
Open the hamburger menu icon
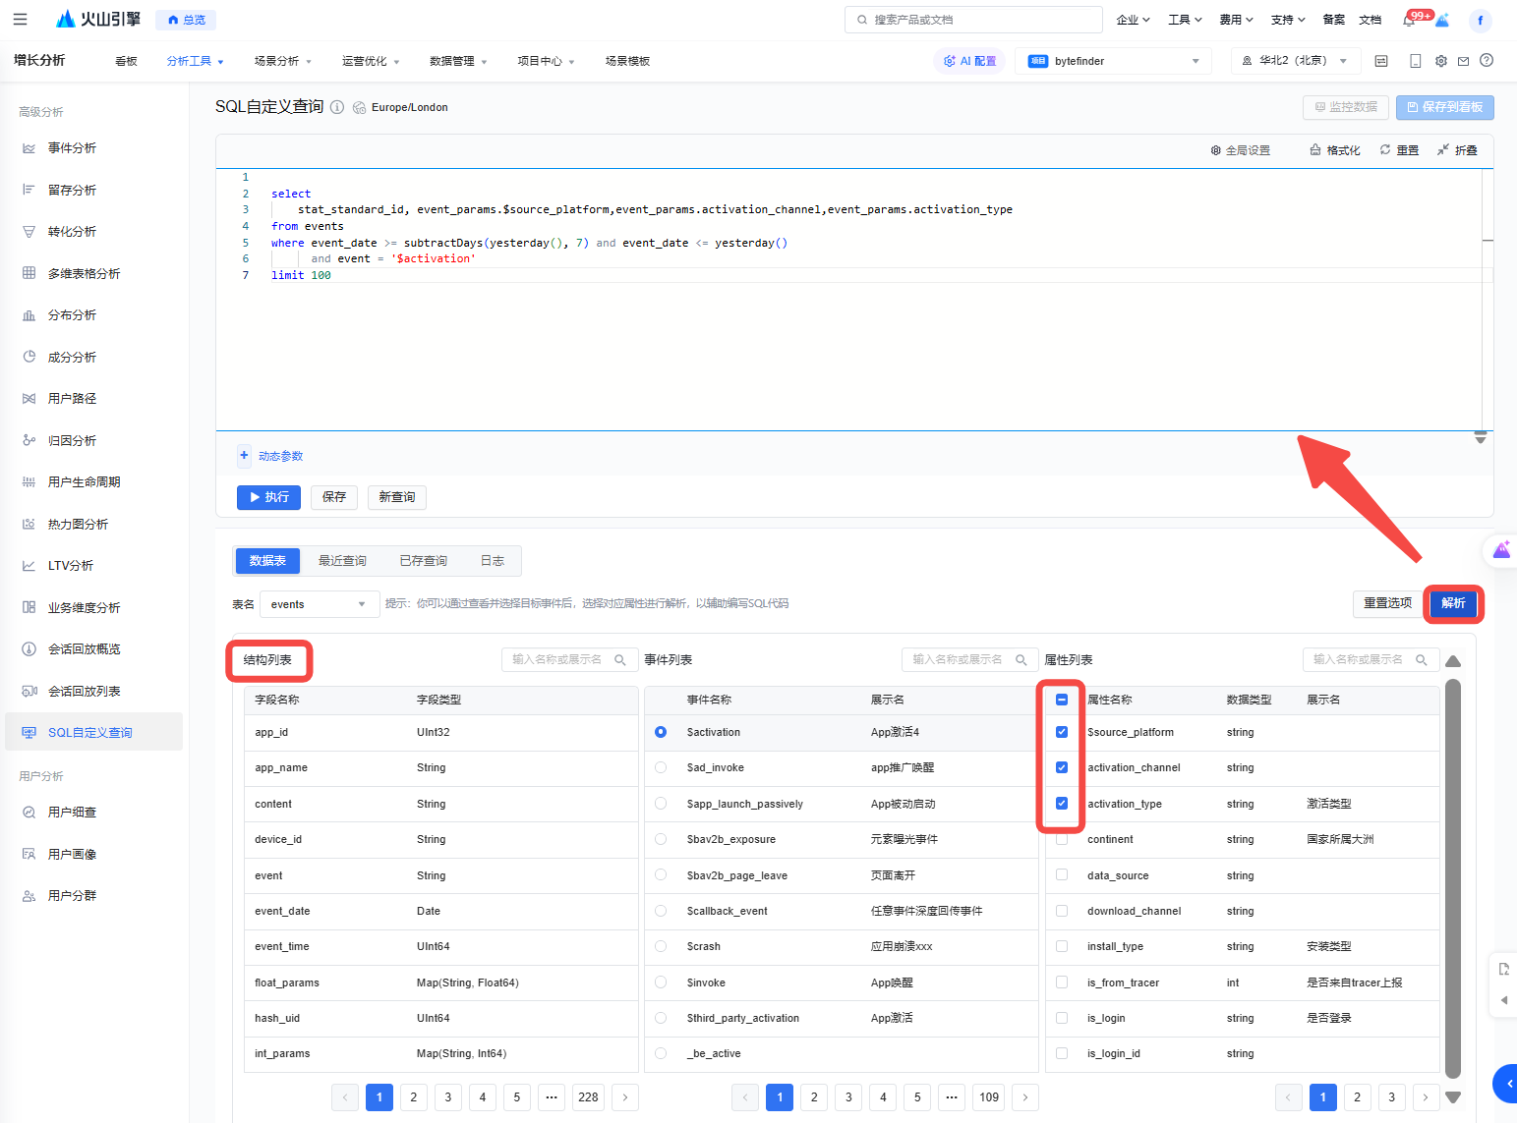(20, 20)
